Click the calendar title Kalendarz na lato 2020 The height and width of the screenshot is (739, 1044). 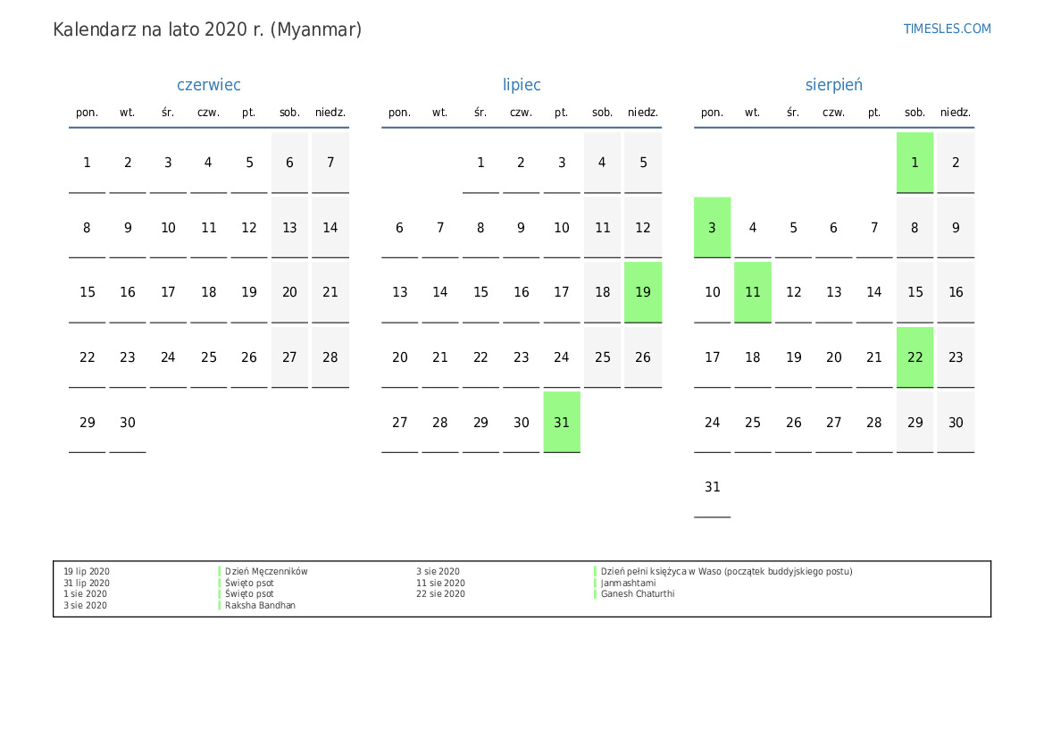click(x=207, y=29)
